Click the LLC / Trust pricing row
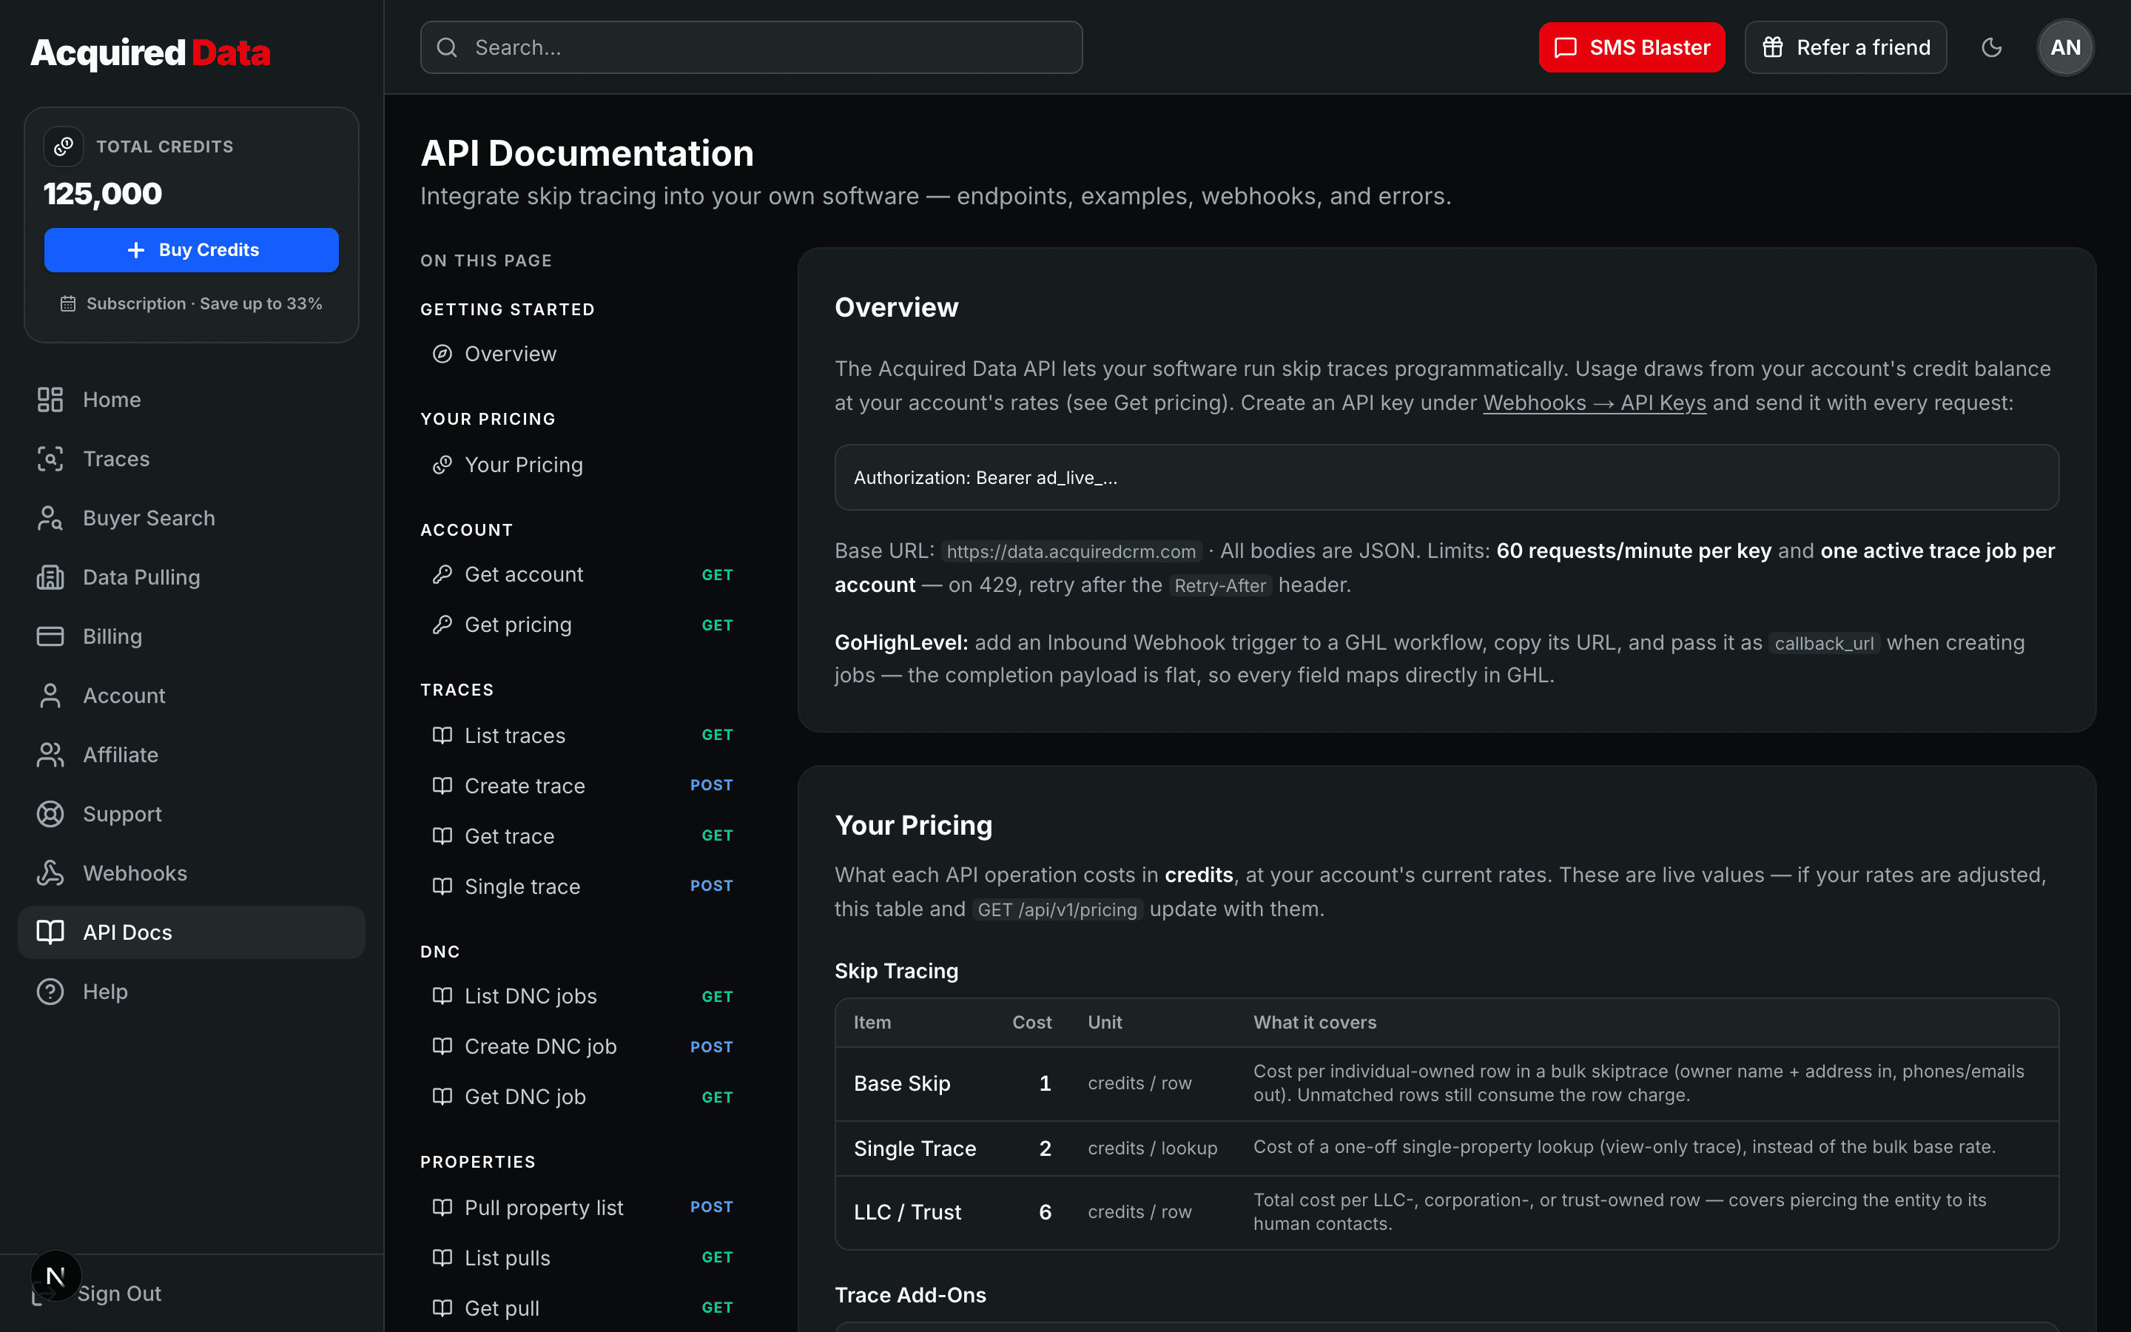The image size is (2131, 1332). pyautogui.click(x=1446, y=1212)
